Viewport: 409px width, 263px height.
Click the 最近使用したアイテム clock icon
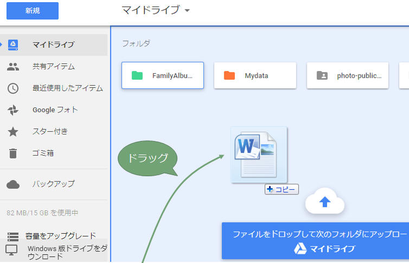[x=13, y=88]
